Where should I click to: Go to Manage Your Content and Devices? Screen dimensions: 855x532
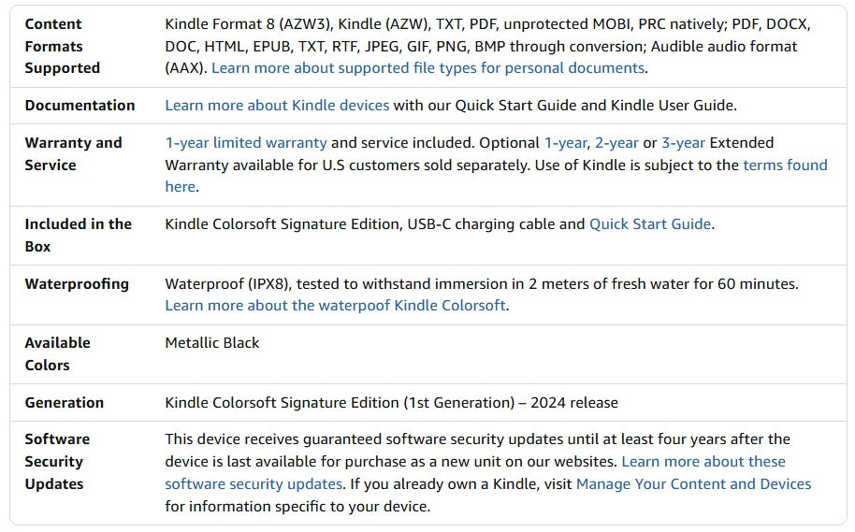[693, 484]
